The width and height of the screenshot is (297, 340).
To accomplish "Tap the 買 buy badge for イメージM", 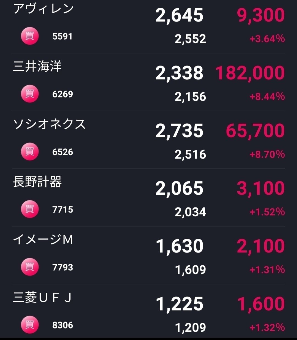I will (29, 266).
